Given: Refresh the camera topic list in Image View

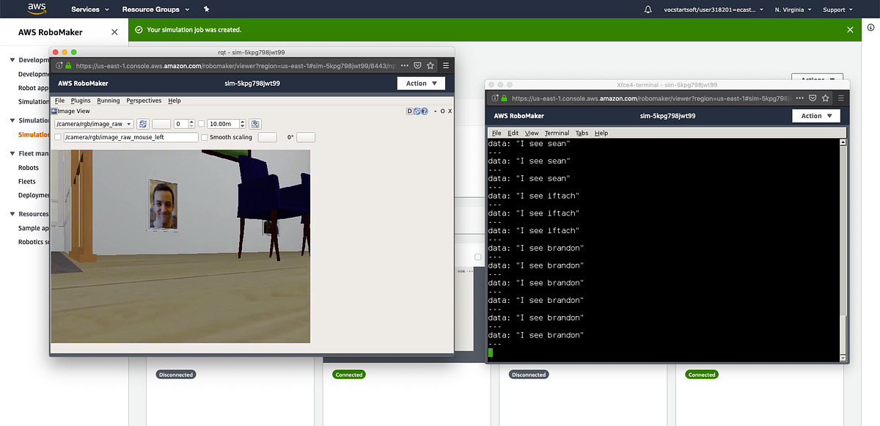Looking at the screenshot, I should click(x=143, y=123).
